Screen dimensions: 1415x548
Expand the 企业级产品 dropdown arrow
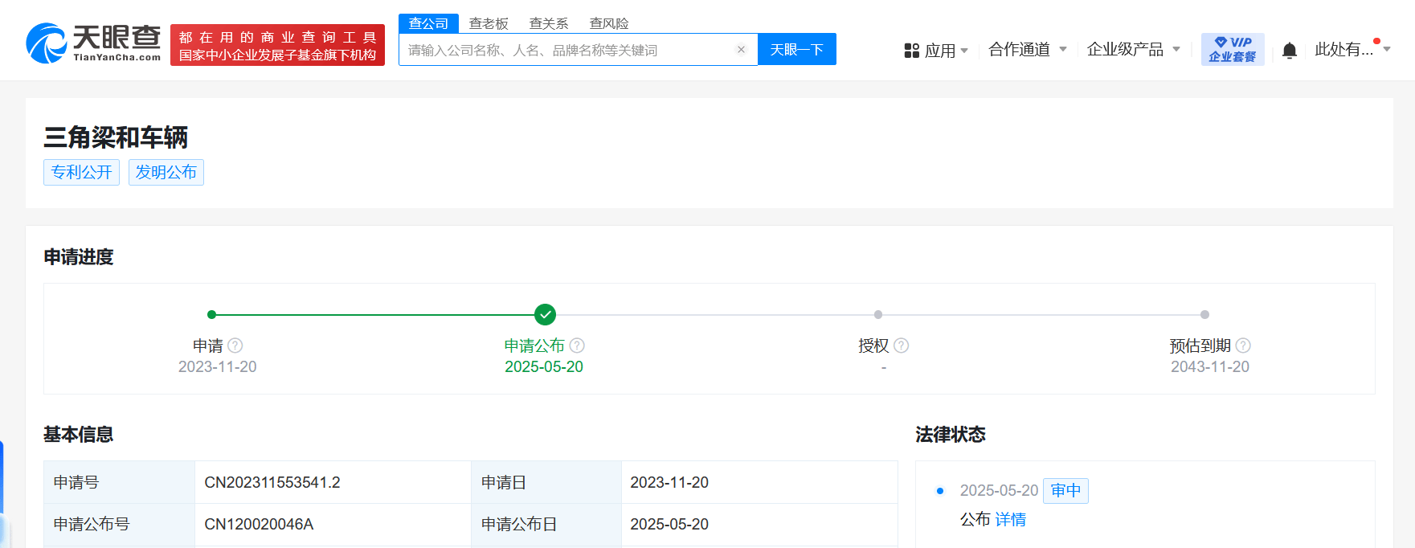click(1176, 49)
